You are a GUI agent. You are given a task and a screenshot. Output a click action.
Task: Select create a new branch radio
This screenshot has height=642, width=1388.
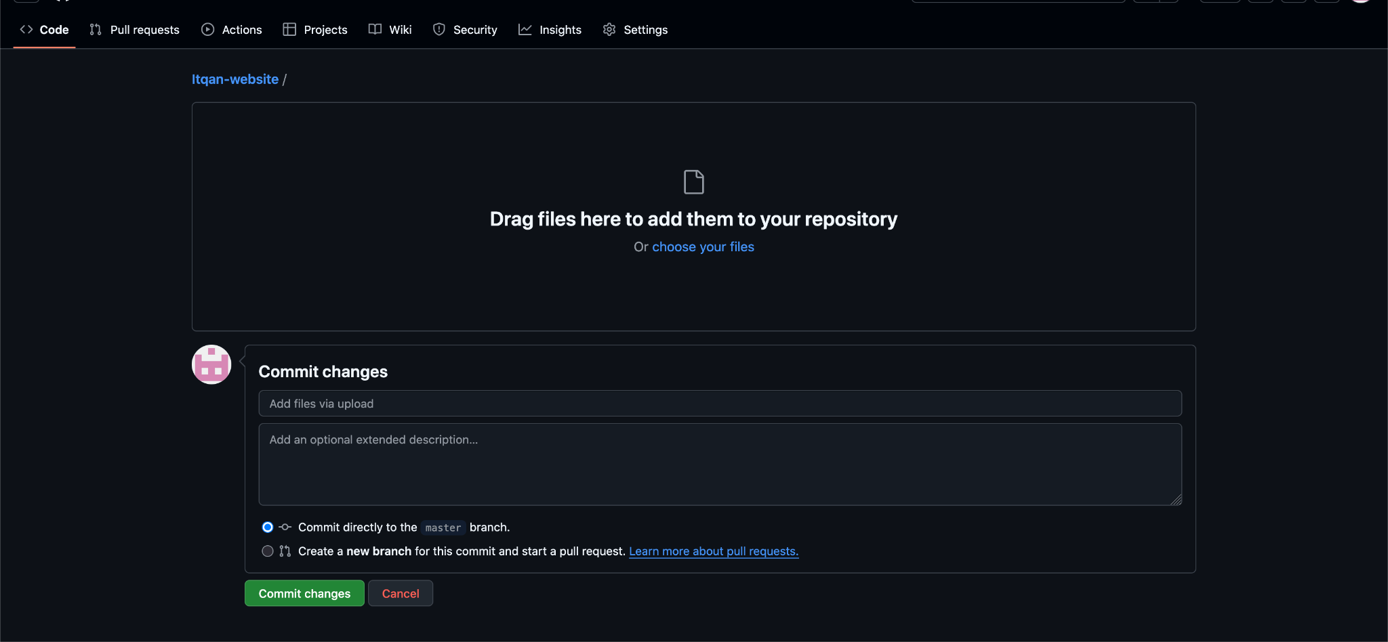click(x=268, y=551)
